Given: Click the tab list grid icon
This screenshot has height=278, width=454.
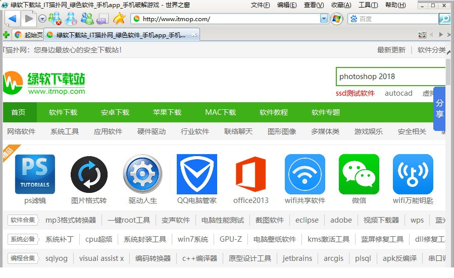Looking at the screenshot, I should [x=422, y=35].
